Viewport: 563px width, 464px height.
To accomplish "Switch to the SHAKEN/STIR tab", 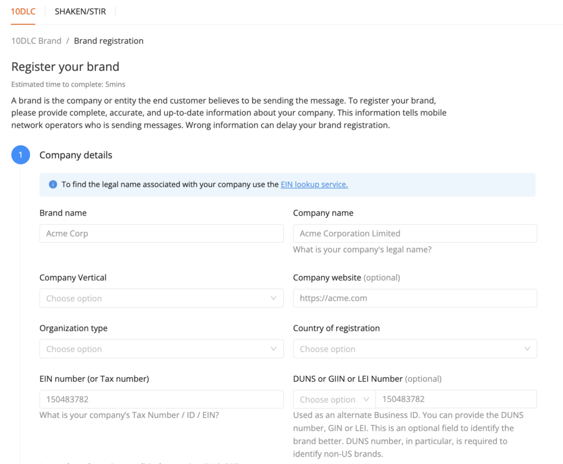I will pyautogui.click(x=80, y=11).
